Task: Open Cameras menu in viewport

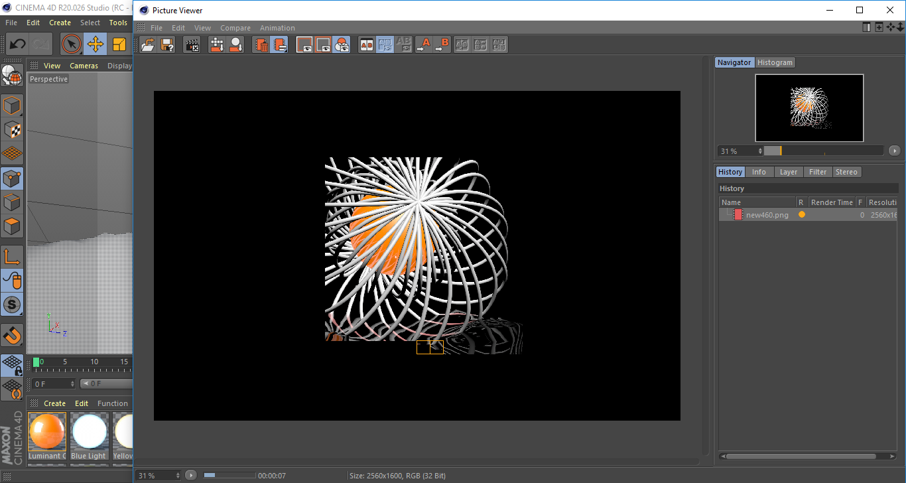Action: point(84,66)
